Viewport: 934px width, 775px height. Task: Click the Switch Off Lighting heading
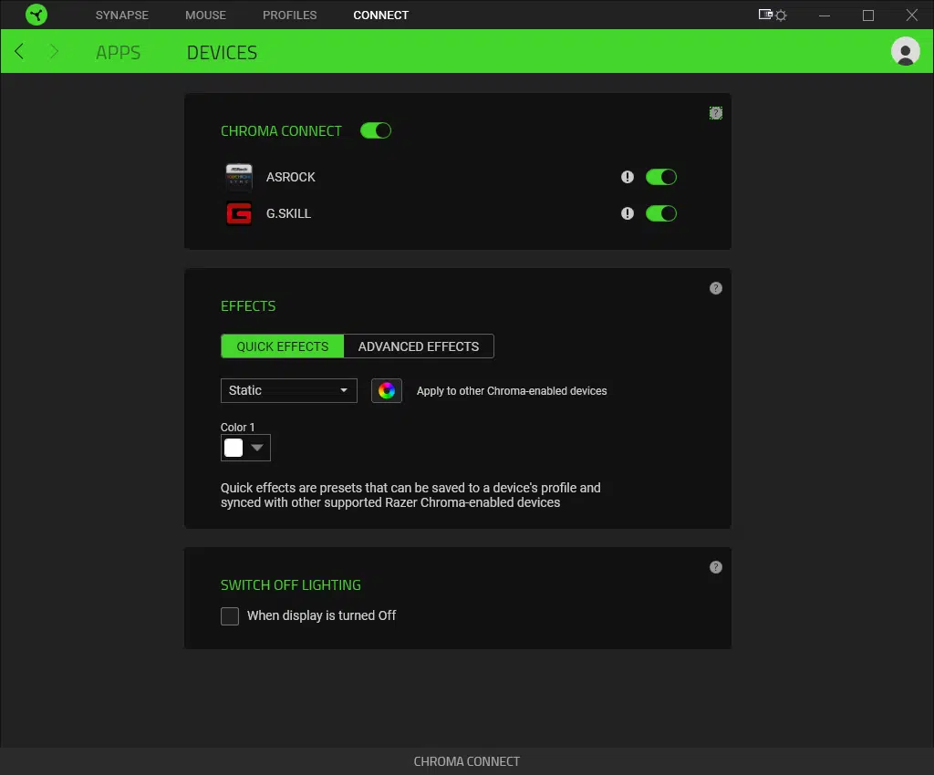(290, 585)
